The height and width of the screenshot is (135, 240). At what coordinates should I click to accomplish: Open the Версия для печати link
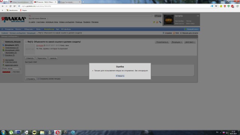pyautogui.click(x=190, y=33)
